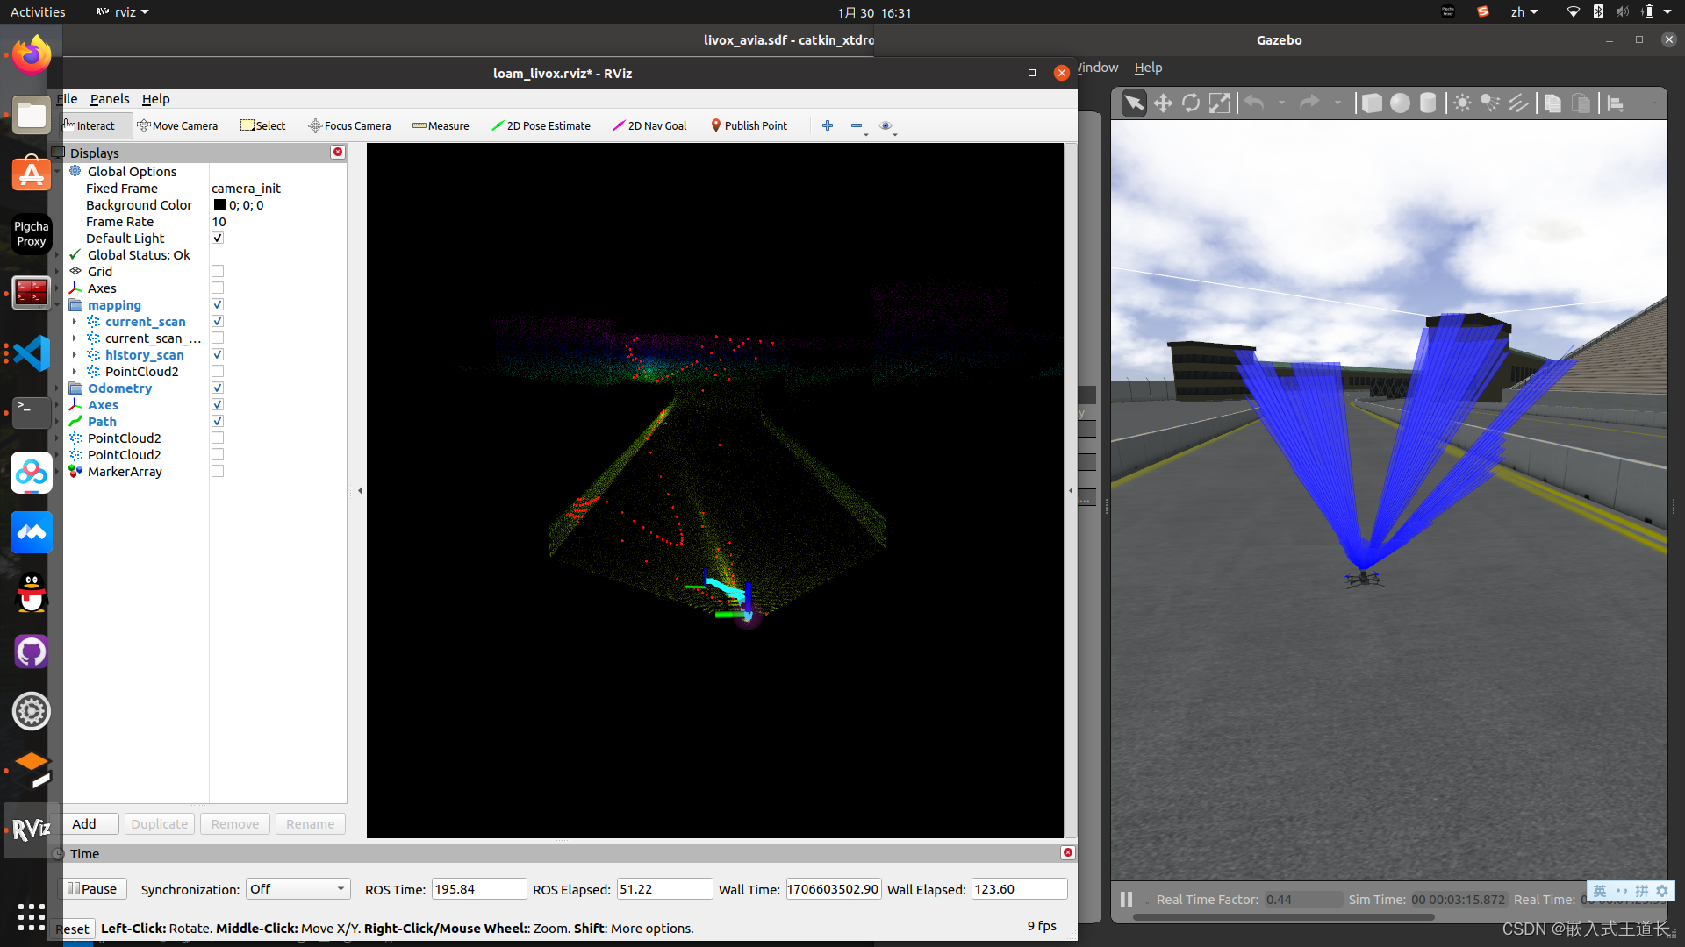The image size is (1685, 947).
Task: Uncheck the history_scan display
Action: click(x=218, y=355)
